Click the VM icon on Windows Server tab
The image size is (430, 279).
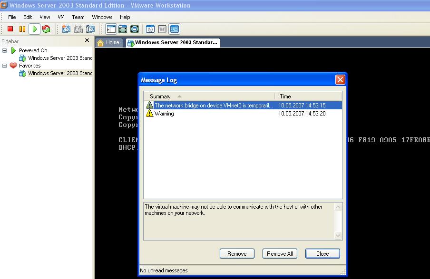coord(131,43)
